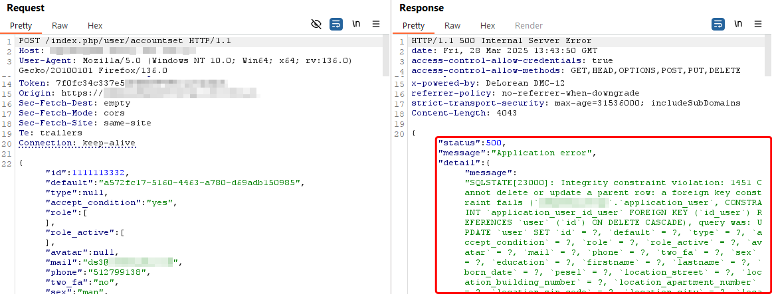772x294 pixels.
Task: Select the Pretty tab in Response
Action: (413, 26)
